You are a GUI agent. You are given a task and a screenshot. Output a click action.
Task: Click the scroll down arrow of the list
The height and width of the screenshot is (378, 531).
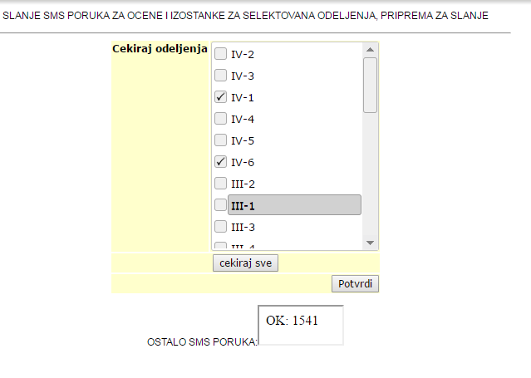point(371,243)
